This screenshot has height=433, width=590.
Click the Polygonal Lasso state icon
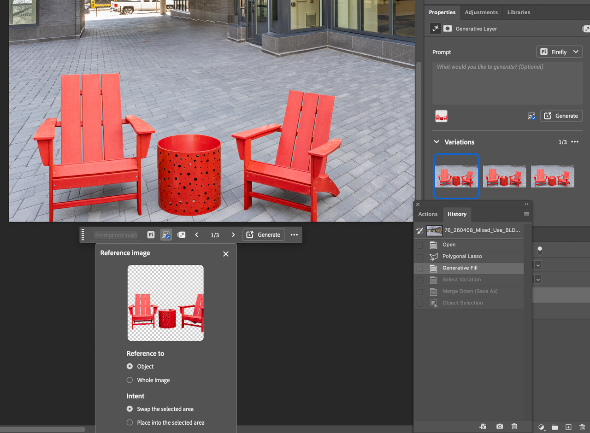point(433,256)
